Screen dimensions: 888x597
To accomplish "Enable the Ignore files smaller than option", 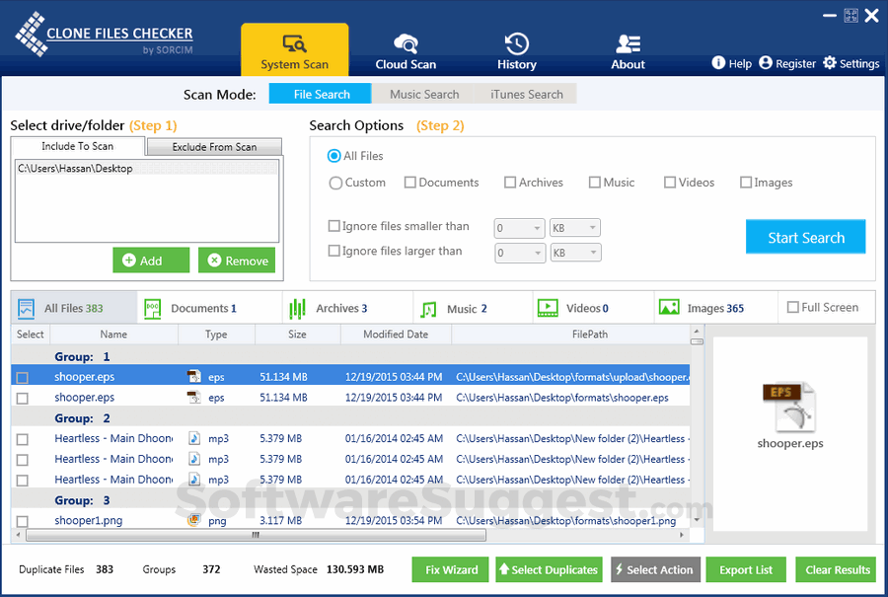I will [334, 226].
